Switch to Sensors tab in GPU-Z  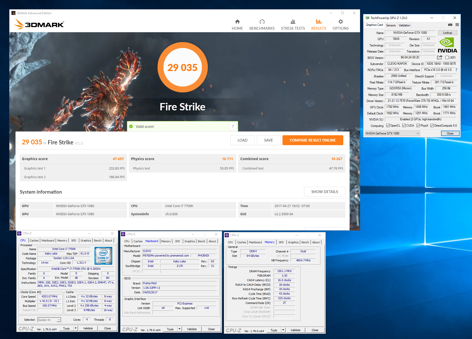(x=391, y=25)
